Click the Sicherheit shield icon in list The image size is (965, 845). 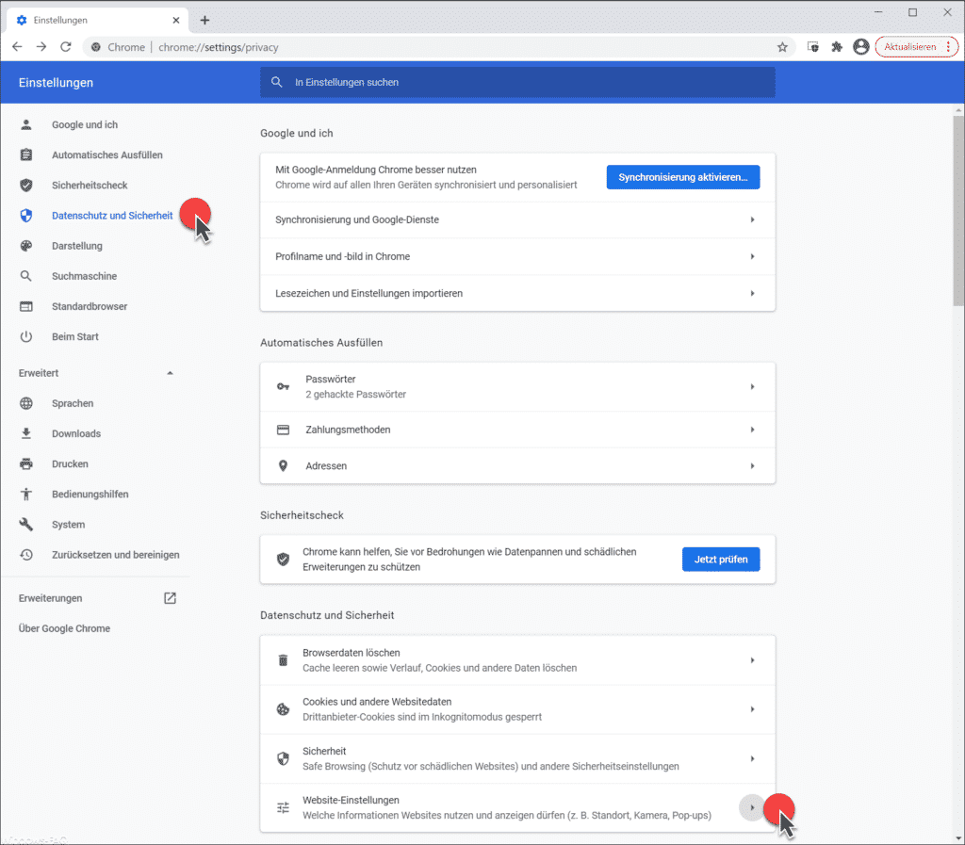pos(283,758)
